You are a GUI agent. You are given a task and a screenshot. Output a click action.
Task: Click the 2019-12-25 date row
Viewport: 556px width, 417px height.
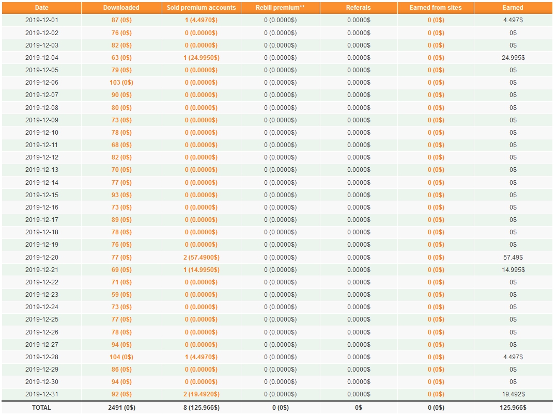click(277, 319)
